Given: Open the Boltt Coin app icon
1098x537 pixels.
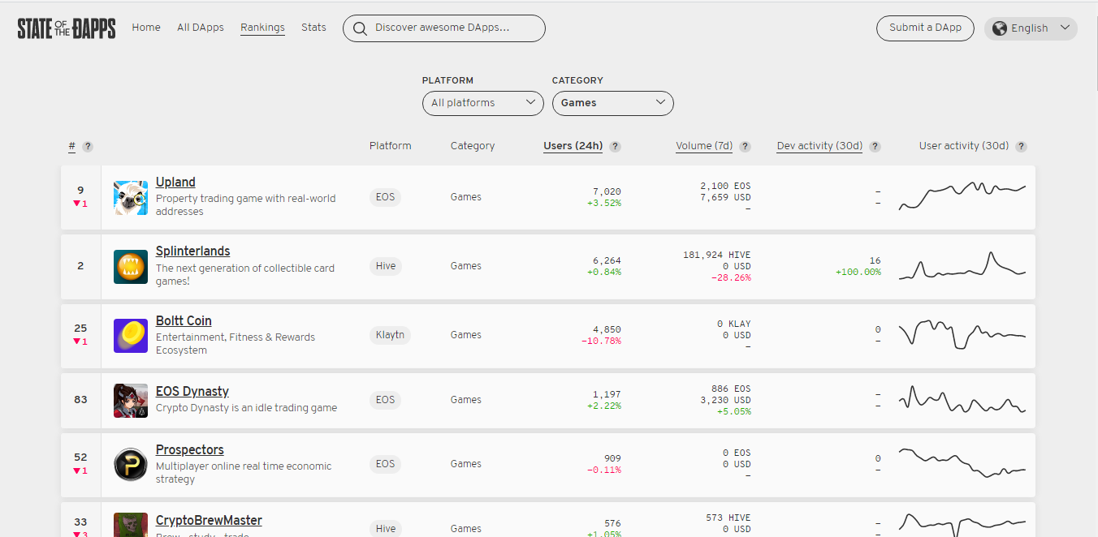Looking at the screenshot, I should tap(131, 336).
